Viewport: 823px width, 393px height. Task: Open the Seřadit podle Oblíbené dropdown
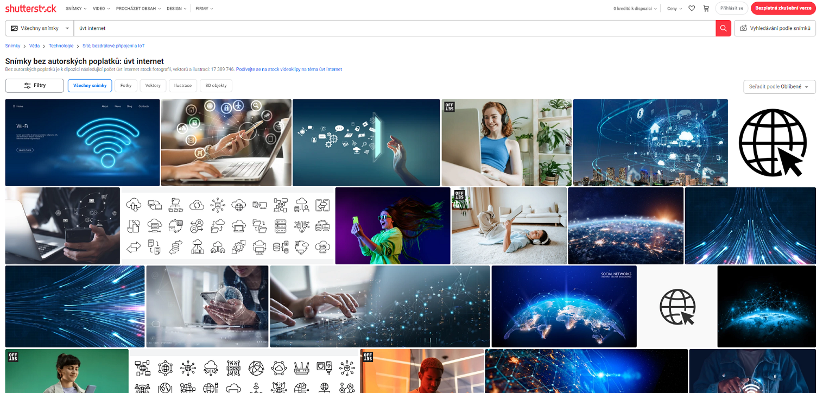(779, 86)
